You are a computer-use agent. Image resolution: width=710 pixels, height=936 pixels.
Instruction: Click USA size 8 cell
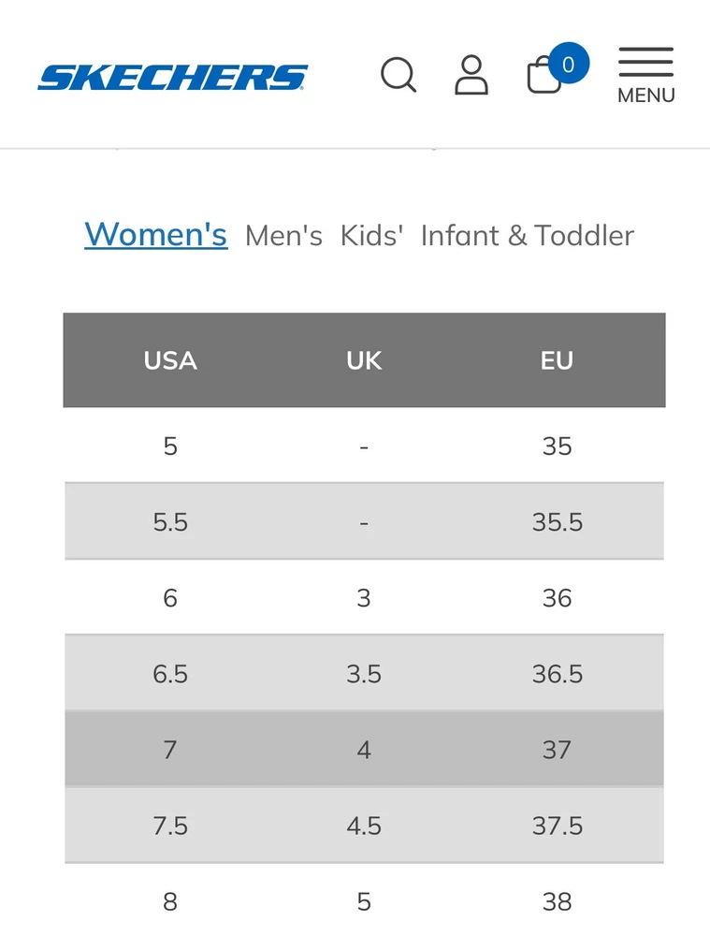(170, 901)
